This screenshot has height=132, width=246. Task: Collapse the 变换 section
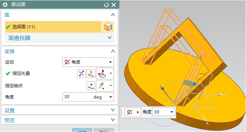[x=113, y=51]
